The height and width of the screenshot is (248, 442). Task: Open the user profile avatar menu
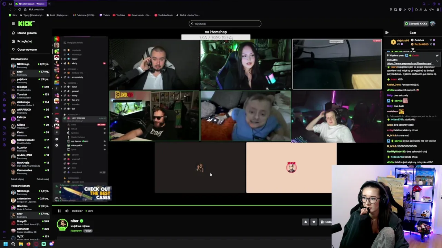[432, 23]
